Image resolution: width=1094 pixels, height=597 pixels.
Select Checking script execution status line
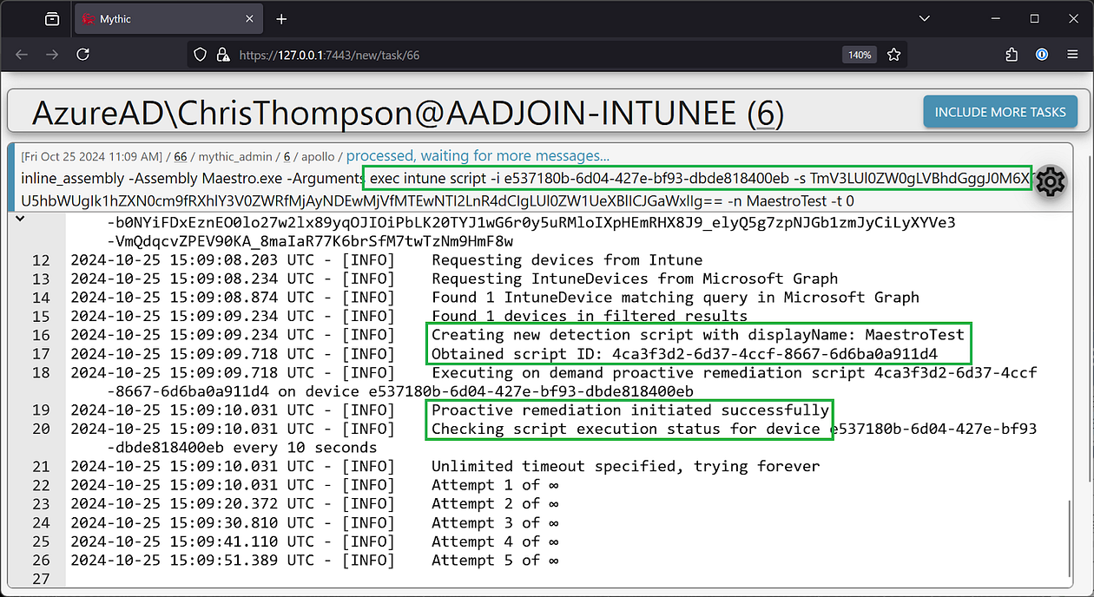[x=734, y=429]
